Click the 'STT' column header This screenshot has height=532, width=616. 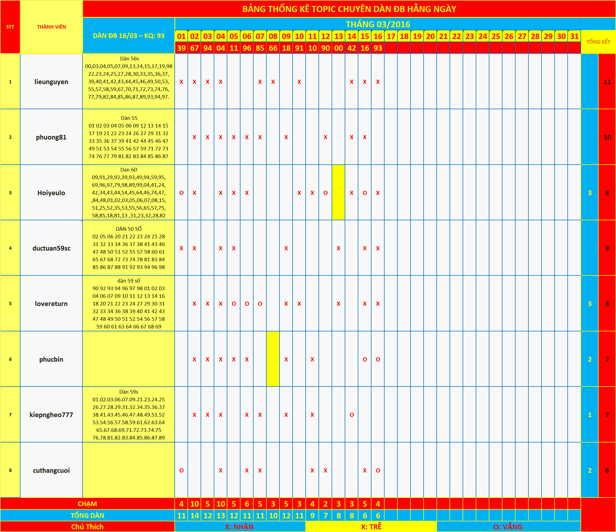(10, 27)
